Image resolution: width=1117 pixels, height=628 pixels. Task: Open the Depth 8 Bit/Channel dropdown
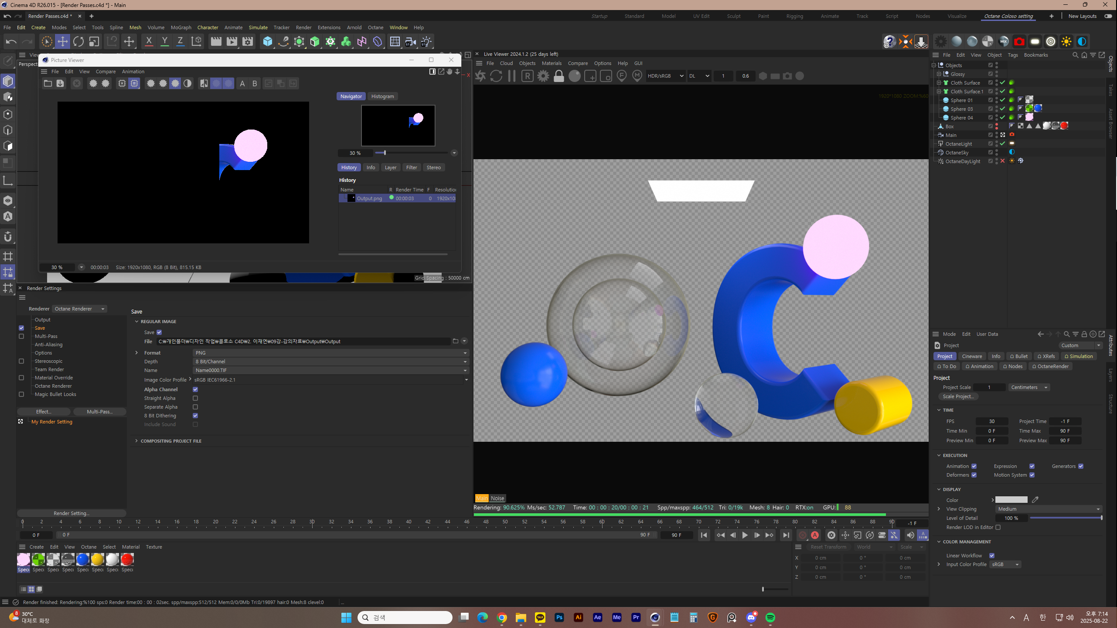tap(331, 362)
